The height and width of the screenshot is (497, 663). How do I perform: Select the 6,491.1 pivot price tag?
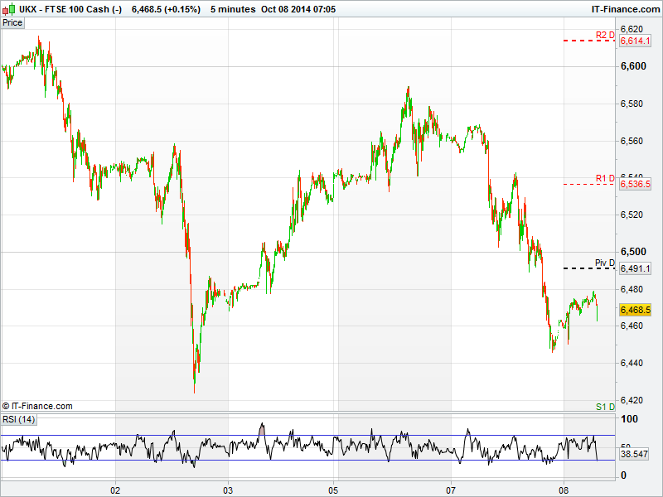[635, 268]
